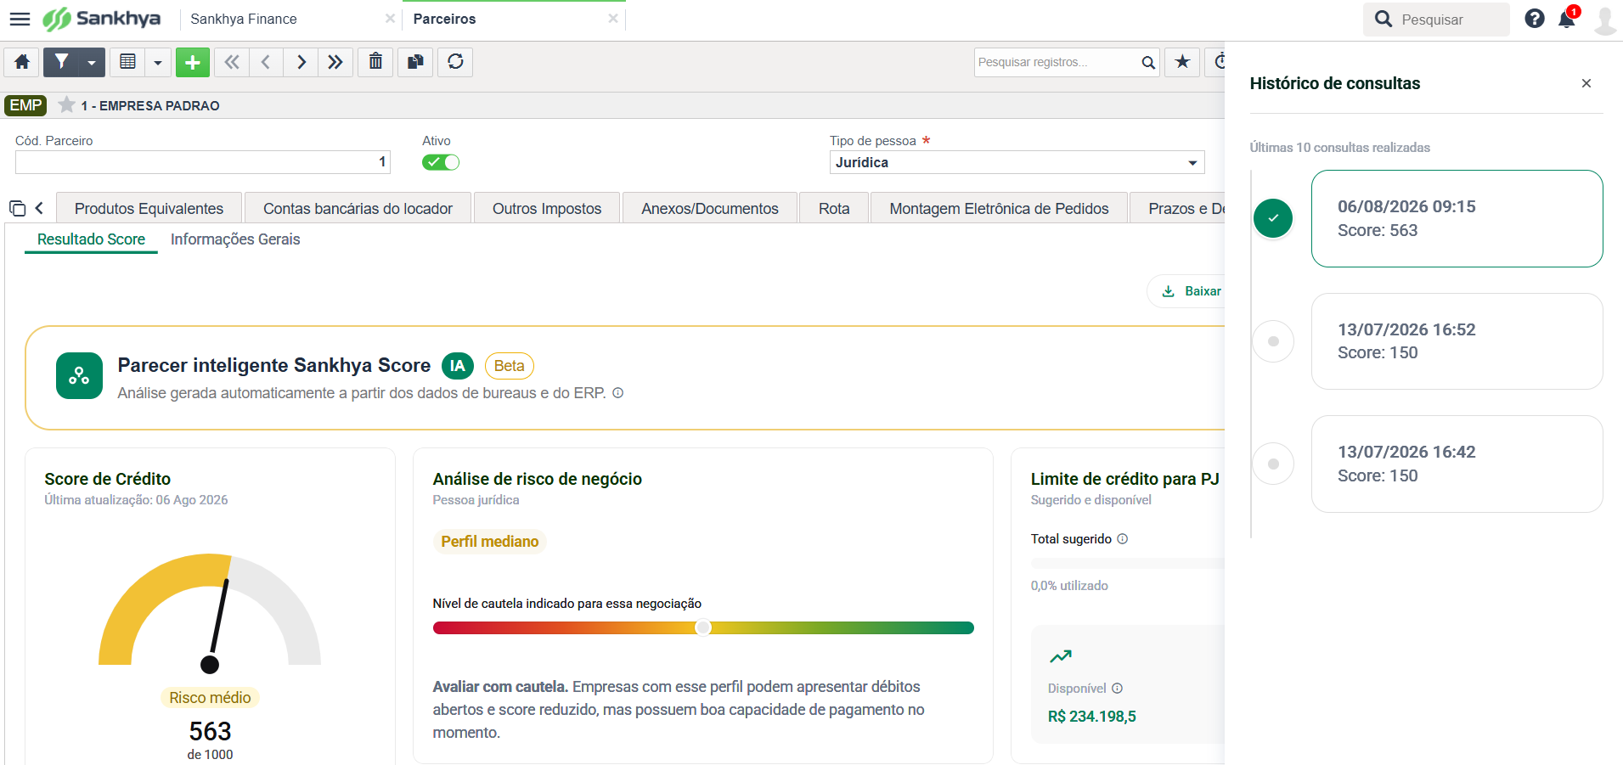
Task: Open notifications bell
Action: coord(1567,19)
